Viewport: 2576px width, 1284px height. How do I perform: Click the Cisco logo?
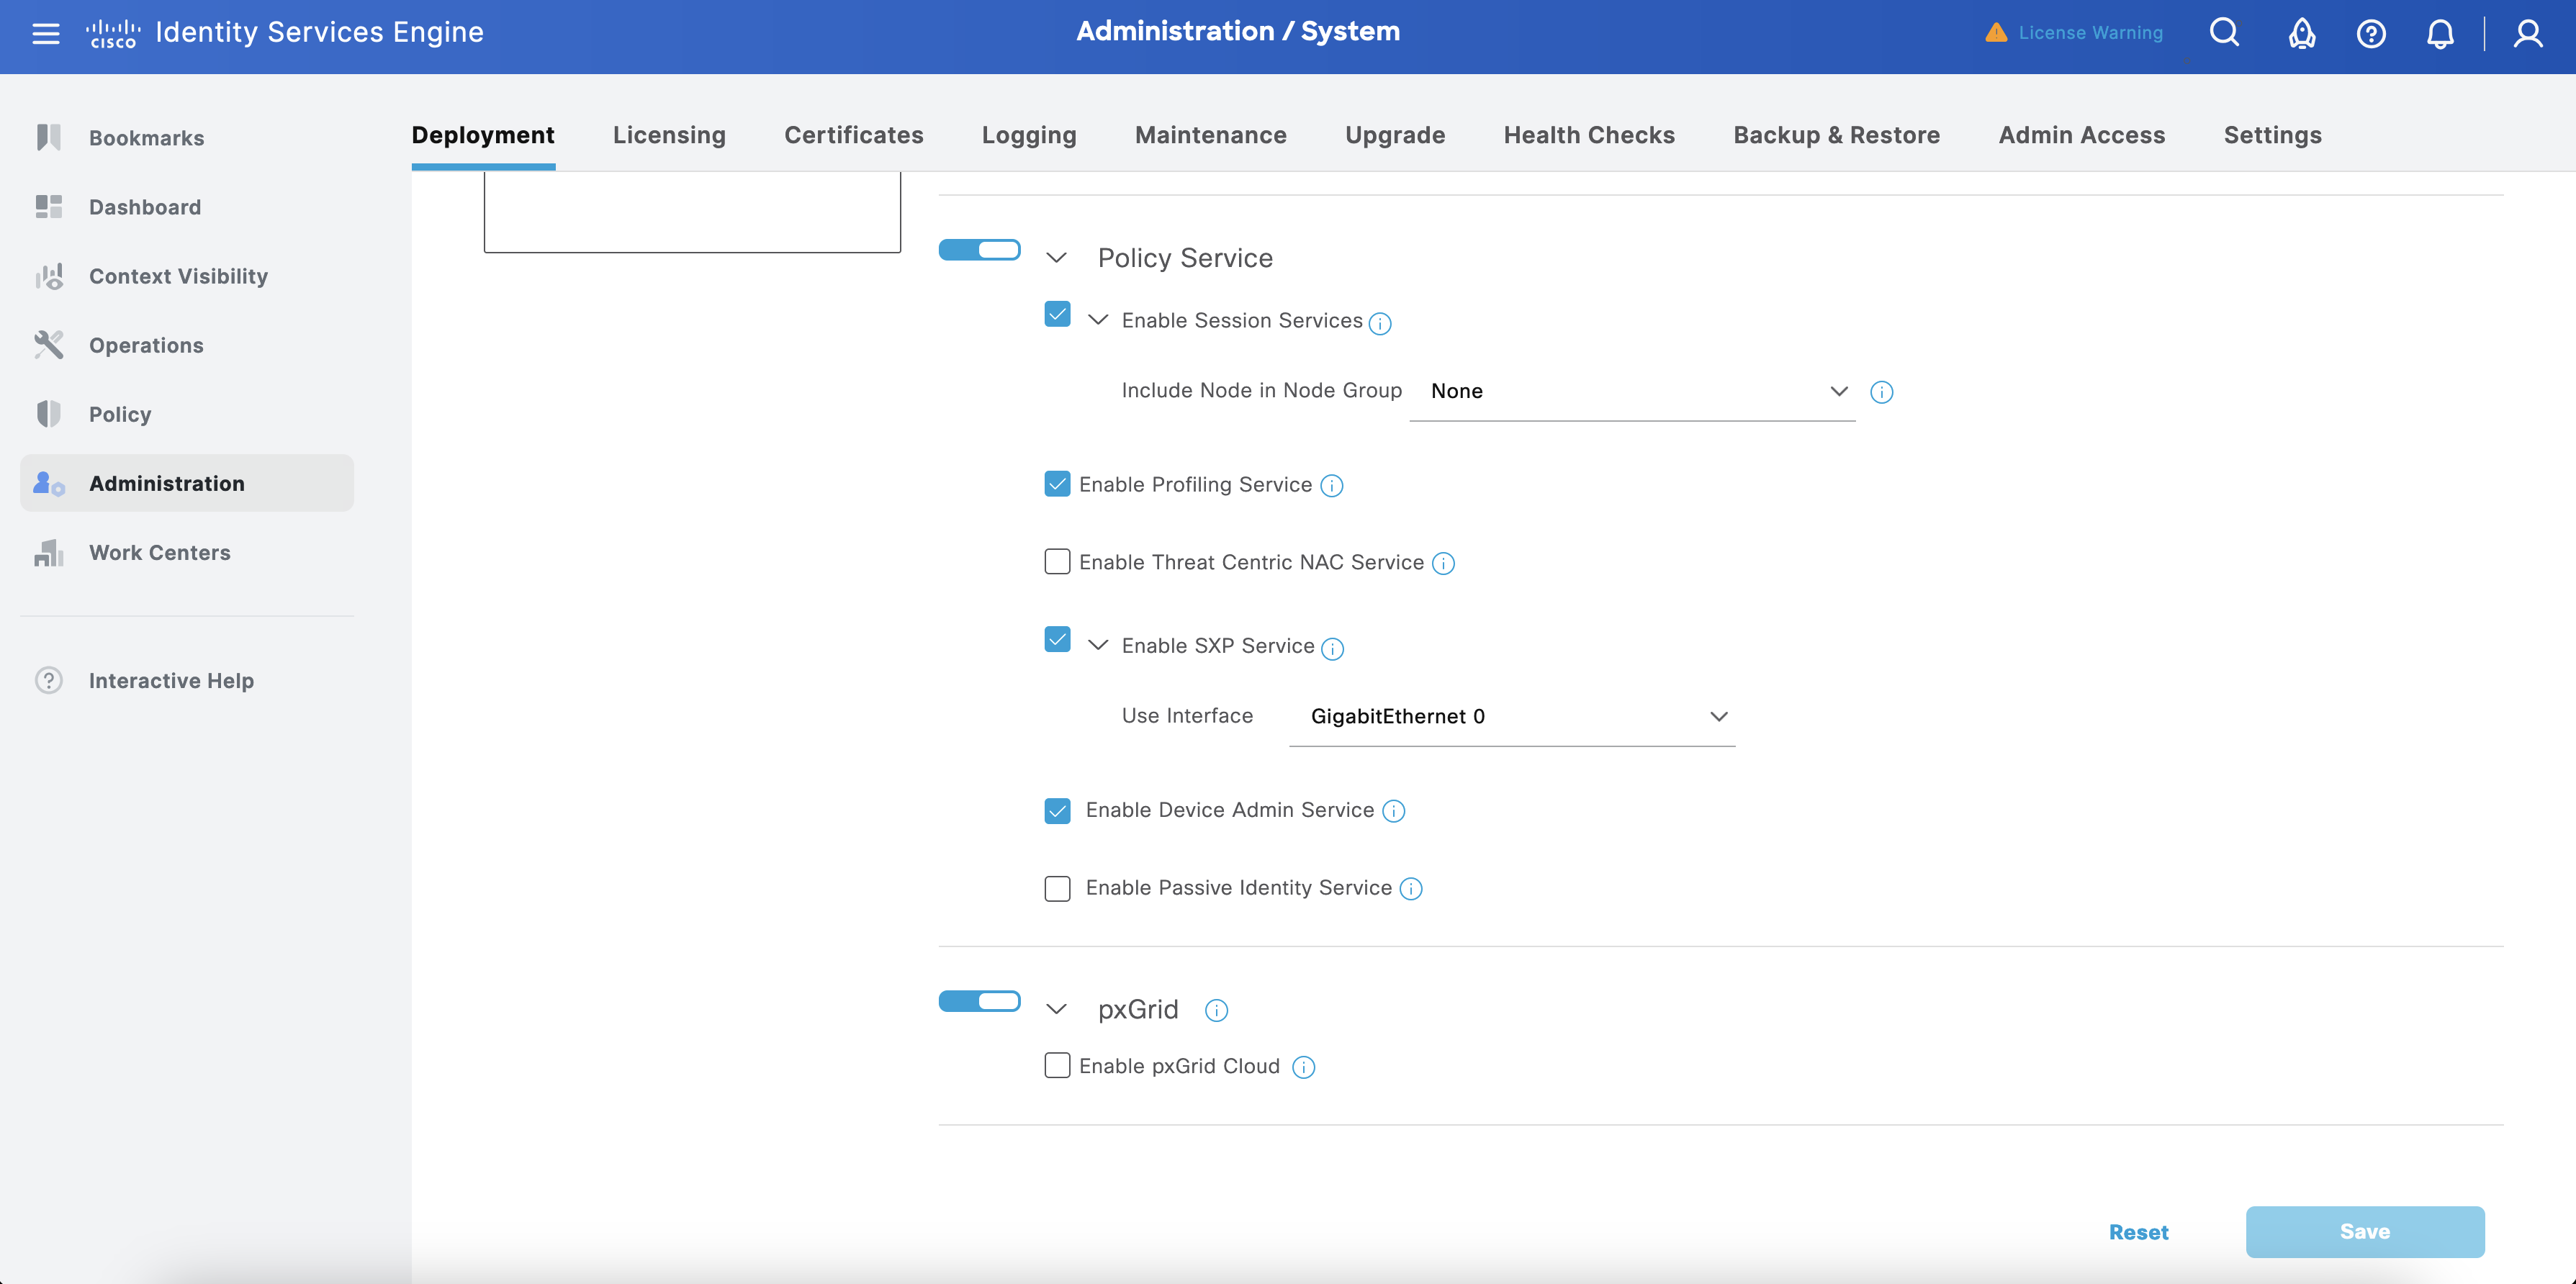[113, 33]
